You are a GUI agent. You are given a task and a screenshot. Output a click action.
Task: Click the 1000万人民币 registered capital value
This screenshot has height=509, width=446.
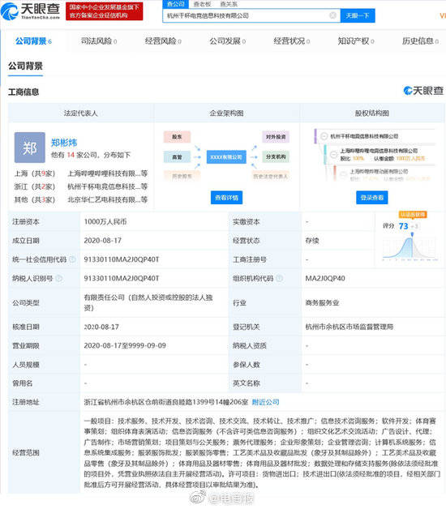(105, 222)
